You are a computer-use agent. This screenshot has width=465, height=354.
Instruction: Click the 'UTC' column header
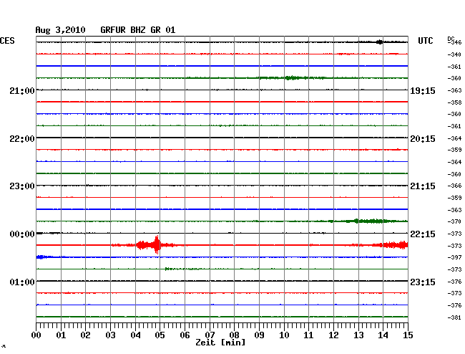click(425, 41)
